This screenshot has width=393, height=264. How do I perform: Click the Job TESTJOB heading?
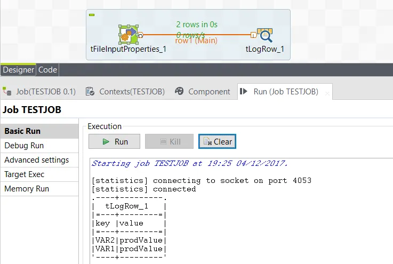pyautogui.click(x=32, y=110)
